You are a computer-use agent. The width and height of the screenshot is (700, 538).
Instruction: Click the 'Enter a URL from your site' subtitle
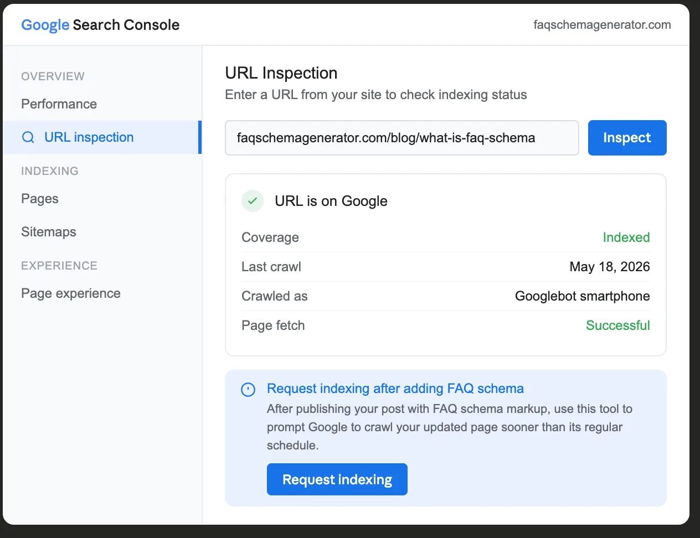(376, 95)
